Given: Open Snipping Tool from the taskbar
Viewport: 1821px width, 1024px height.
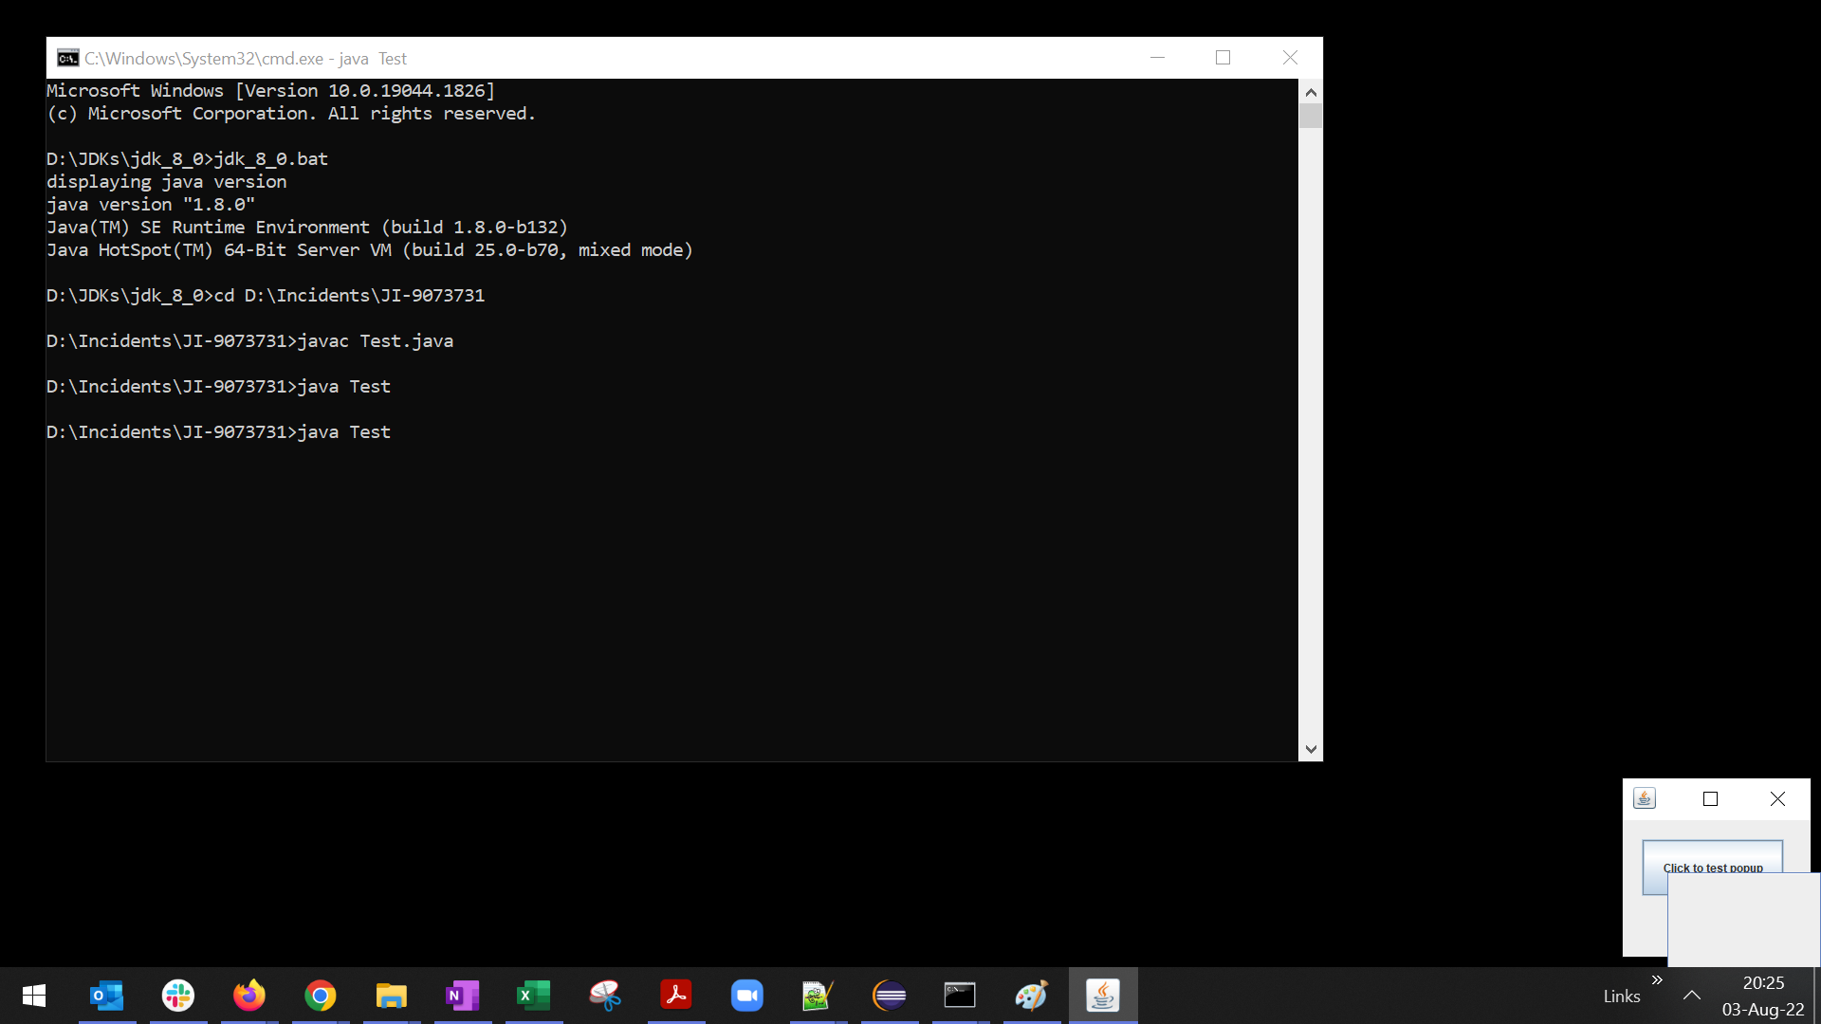Looking at the screenshot, I should [x=604, y=996].
